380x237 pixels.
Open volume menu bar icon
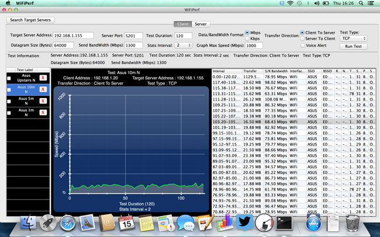tap(316, 3)
